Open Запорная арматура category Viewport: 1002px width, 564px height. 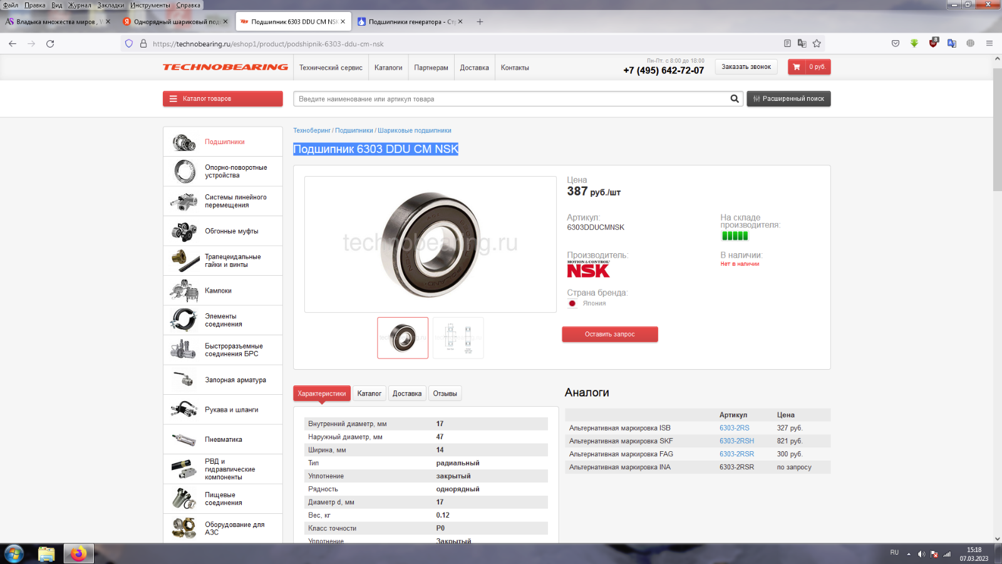223,380
